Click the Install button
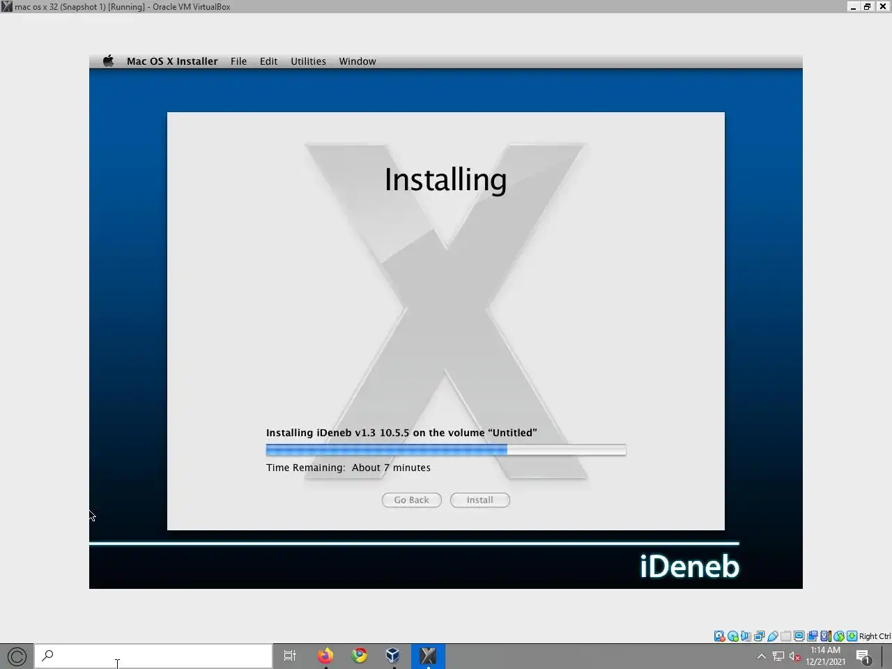Screen dimensions: 892x669 point(479,500)
